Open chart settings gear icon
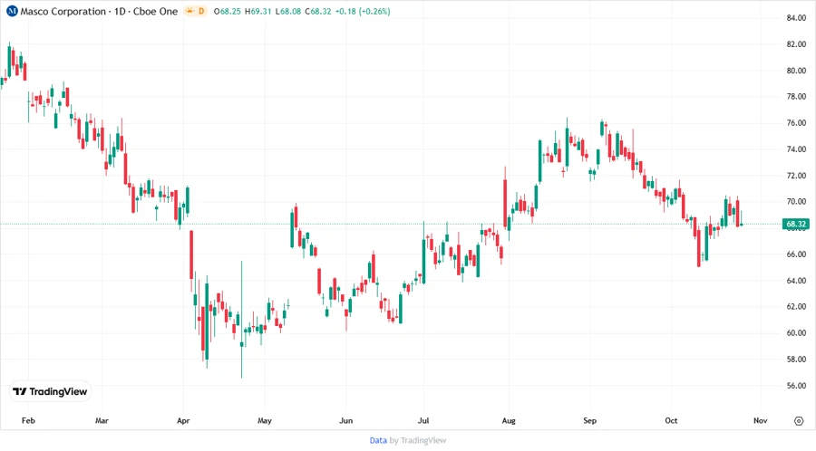The height and width of the screenshot is (451, 816). pyautogui.click(x=799, y=421)
